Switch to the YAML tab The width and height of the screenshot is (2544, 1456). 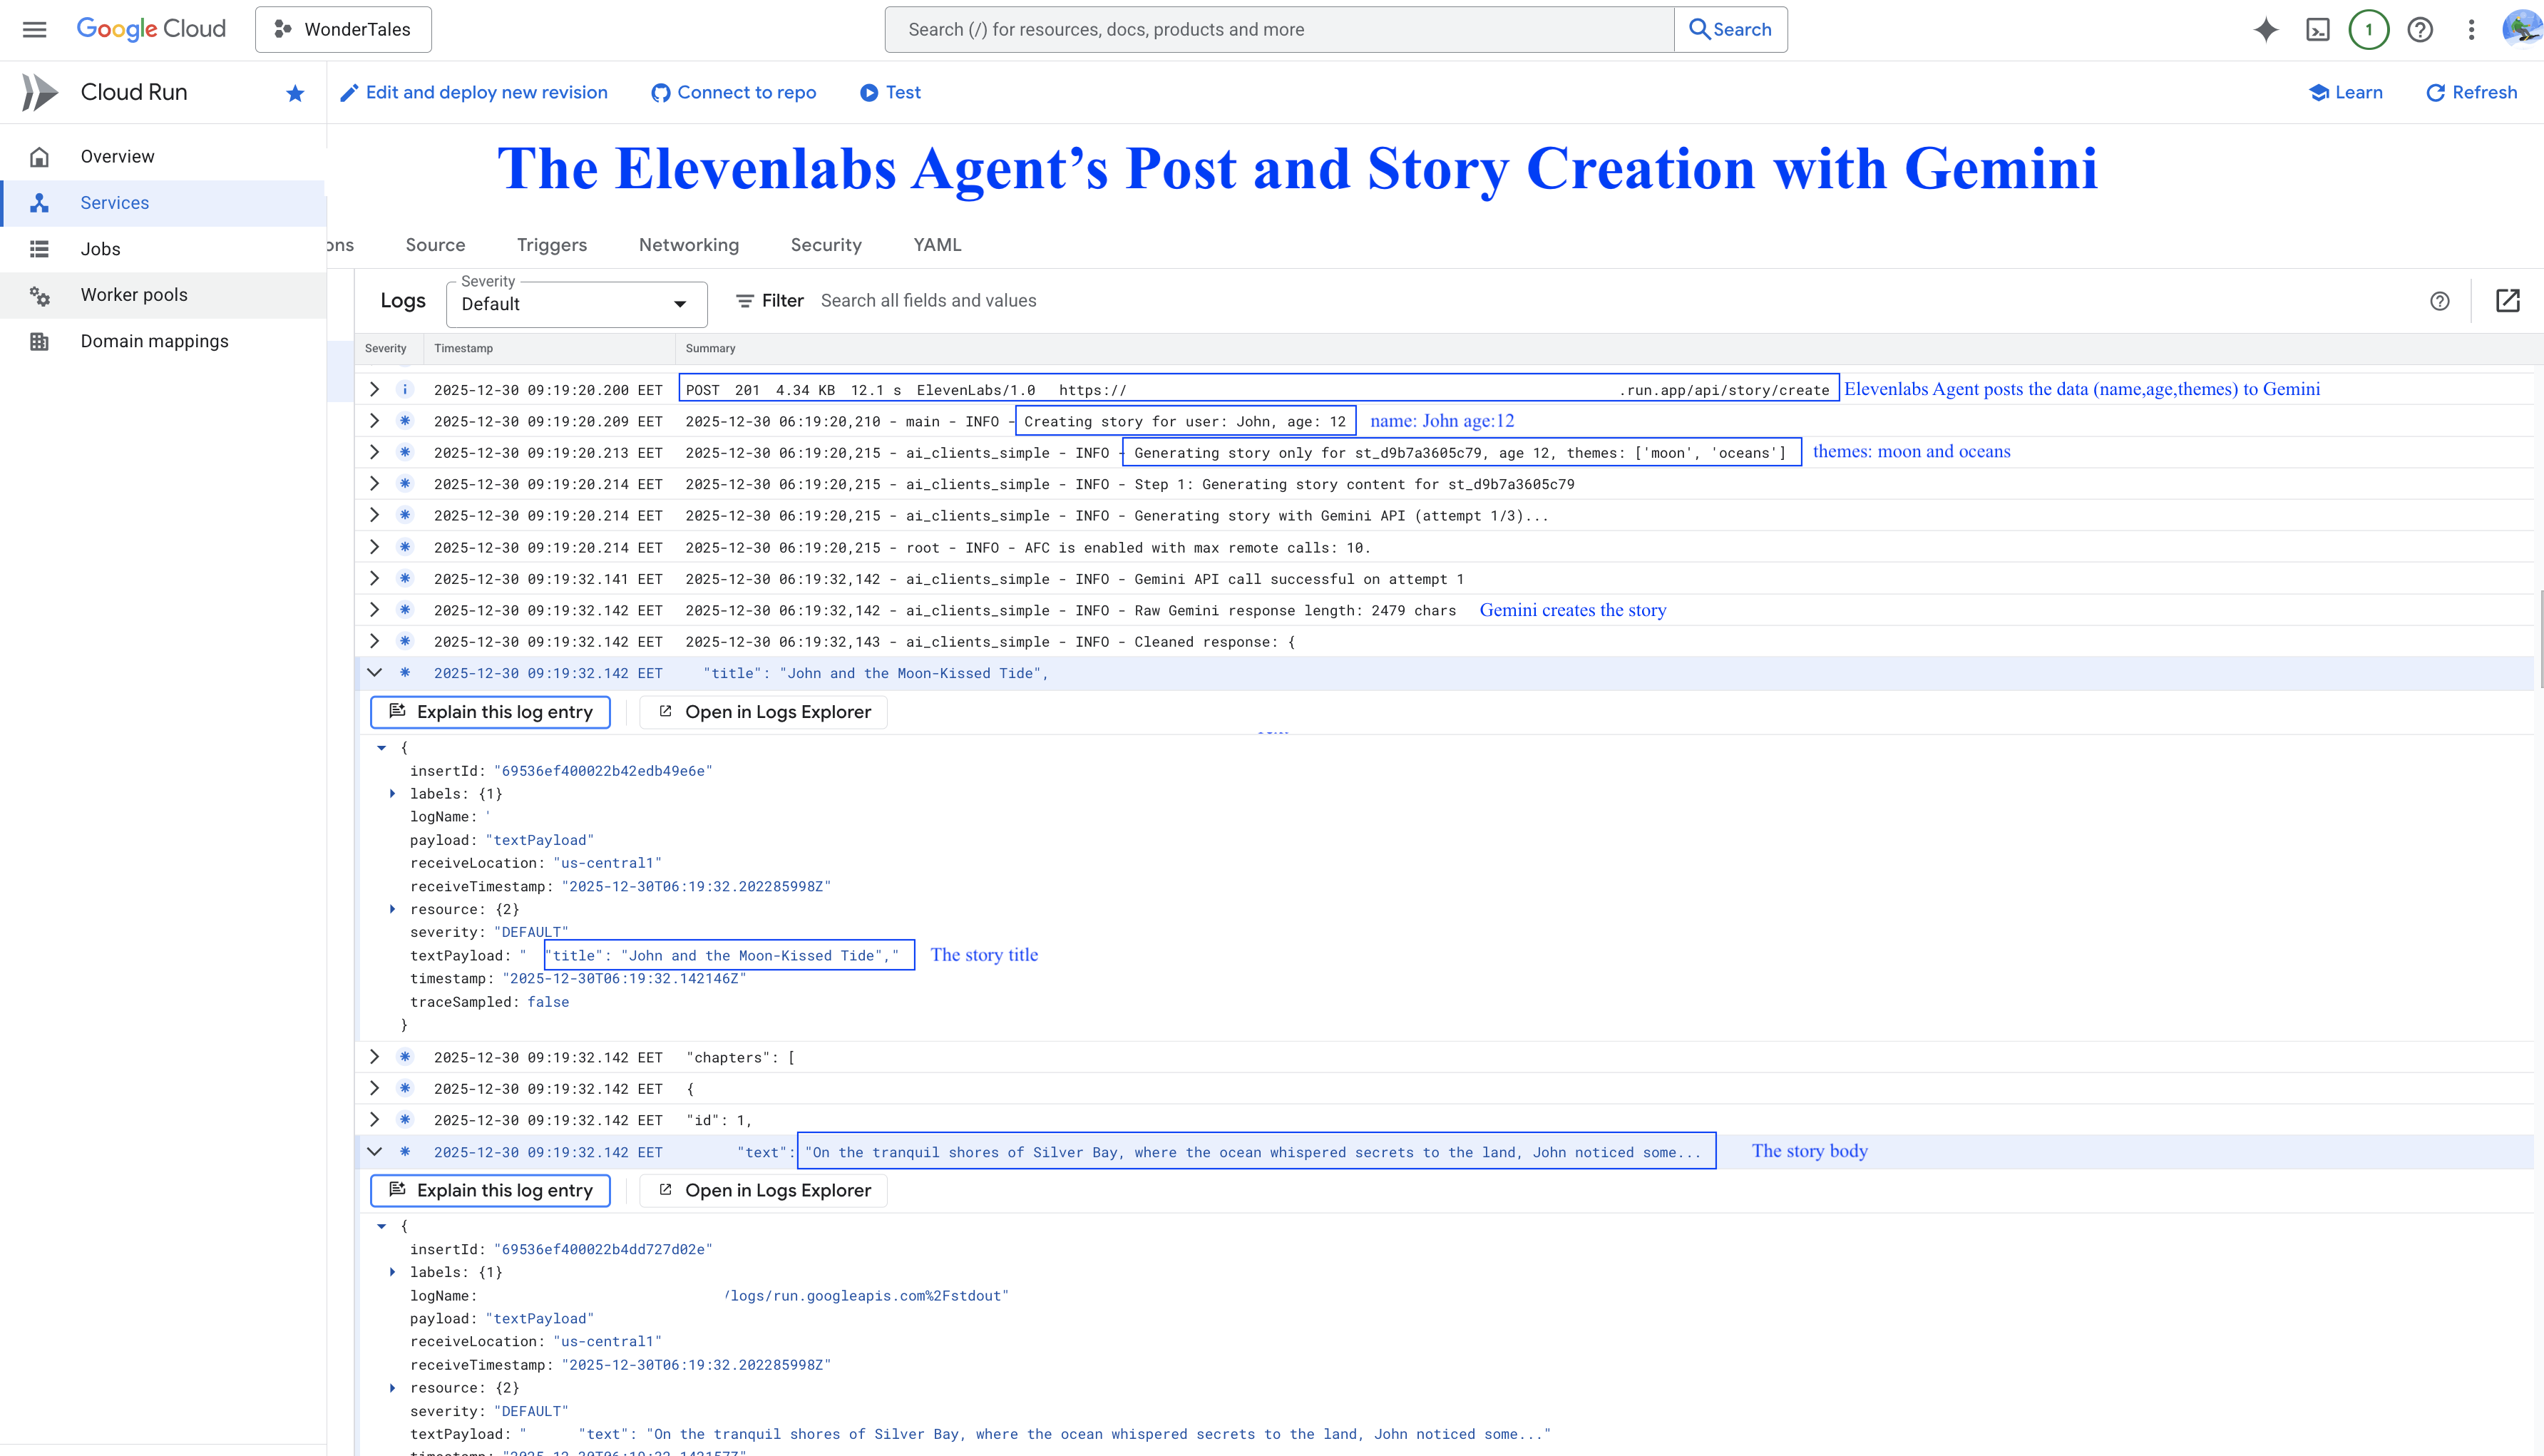(x=936, y=245)
